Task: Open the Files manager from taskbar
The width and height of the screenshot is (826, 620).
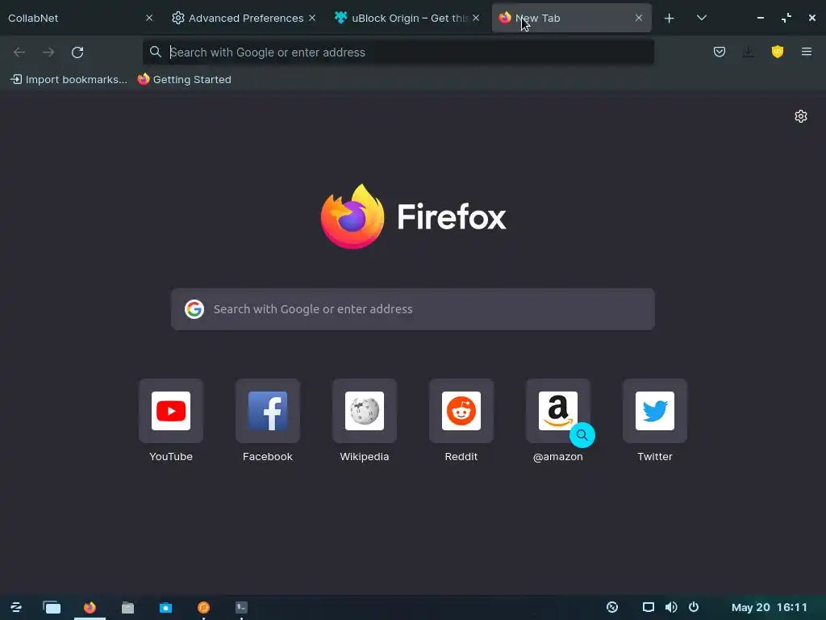Action: click(x=127, y=607)
